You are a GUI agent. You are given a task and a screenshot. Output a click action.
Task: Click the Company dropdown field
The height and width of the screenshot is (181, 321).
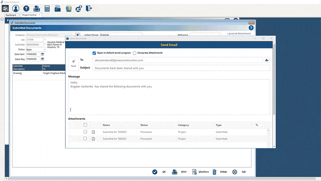coord(50,35)
